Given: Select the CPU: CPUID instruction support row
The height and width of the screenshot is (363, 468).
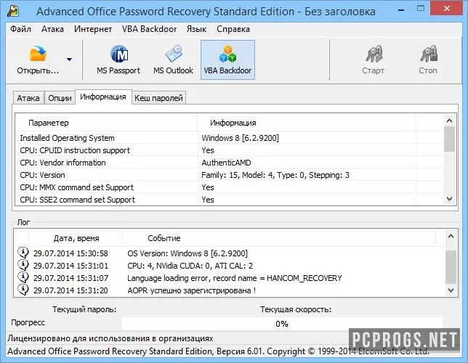Looking at the screenshot, I should (230, 150).
